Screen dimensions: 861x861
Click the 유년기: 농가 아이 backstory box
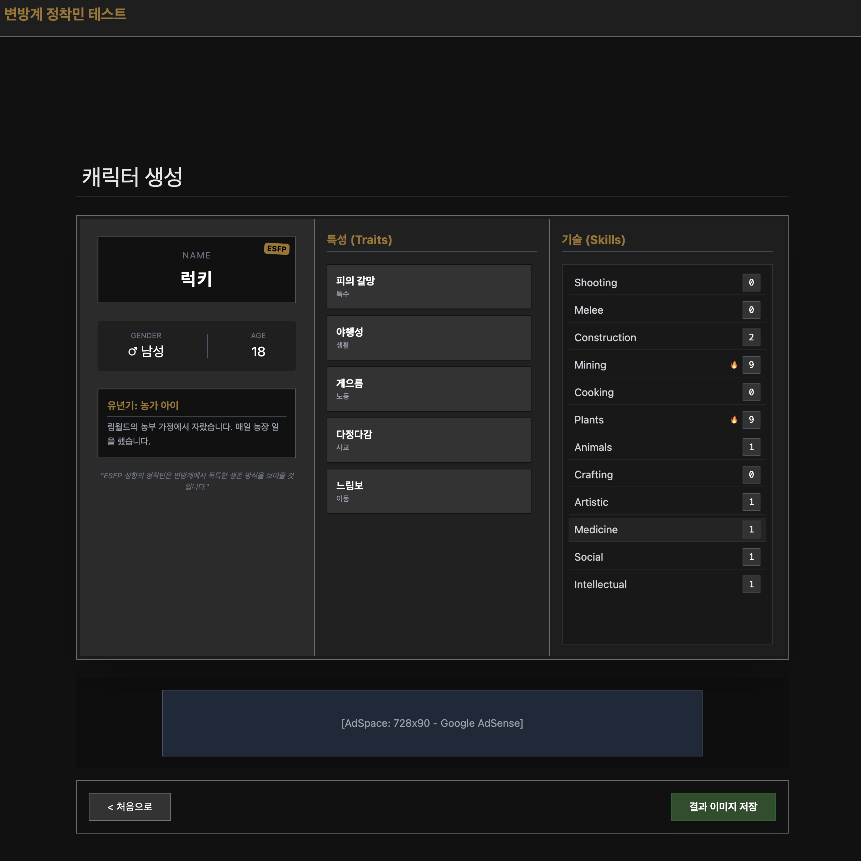[197, 423]
